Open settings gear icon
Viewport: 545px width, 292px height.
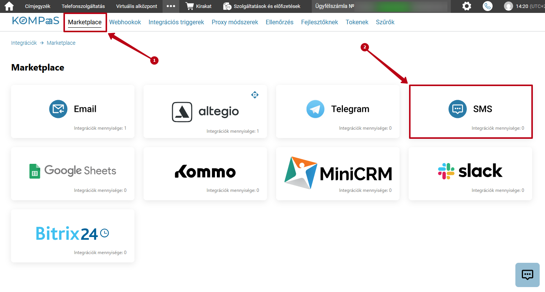pos(467,6)
